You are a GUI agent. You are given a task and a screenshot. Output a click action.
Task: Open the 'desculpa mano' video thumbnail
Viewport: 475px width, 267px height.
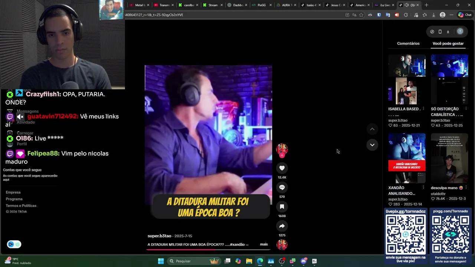[x=449, y=158]
